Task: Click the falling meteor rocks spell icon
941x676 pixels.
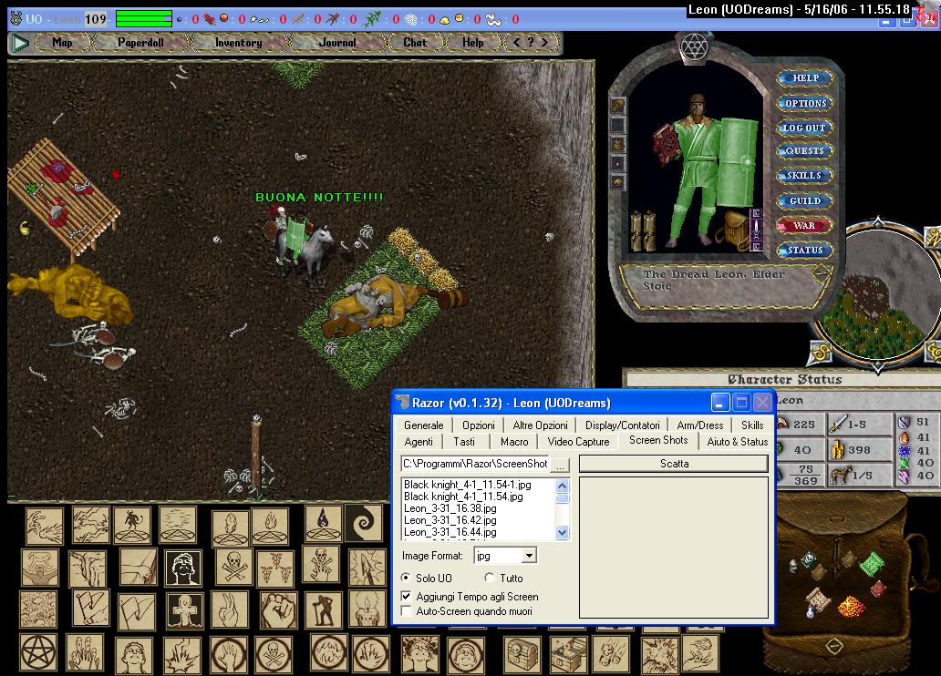Action: (x=610, y=654)
